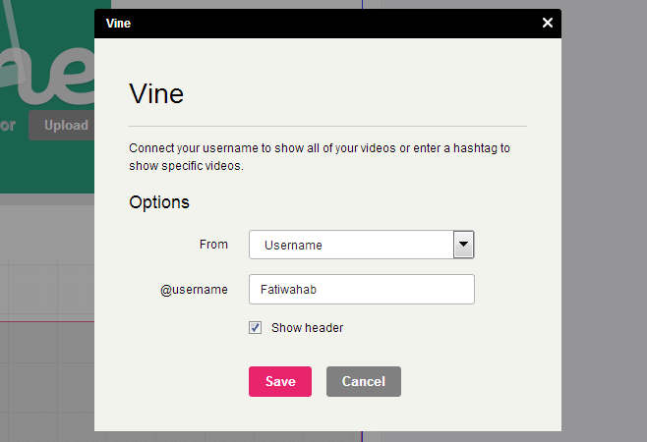Click the blue vertical guide line at top
Image resolution: width=647 pixels, height=442 pixels.
point(362,4)
